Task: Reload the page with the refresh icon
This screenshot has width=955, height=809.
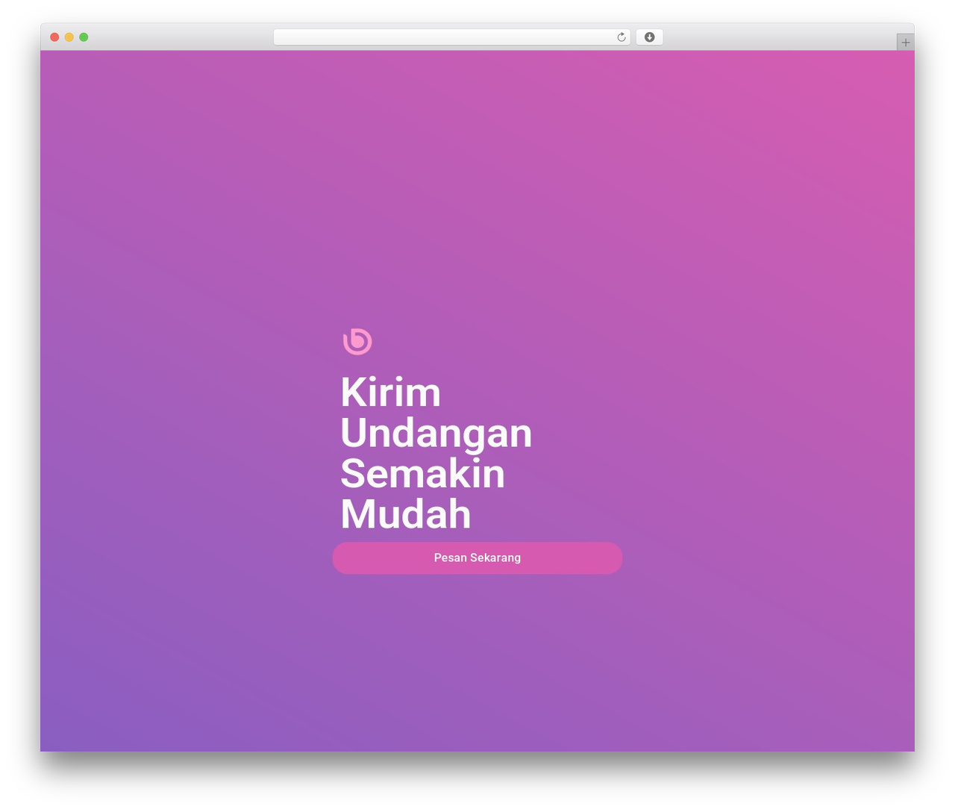Action: (621, 37)
